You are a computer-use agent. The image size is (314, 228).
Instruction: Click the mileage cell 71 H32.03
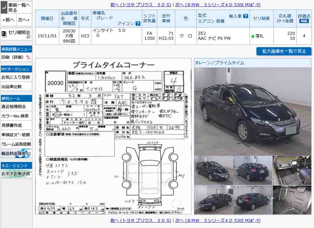click(x=166, y=36)
